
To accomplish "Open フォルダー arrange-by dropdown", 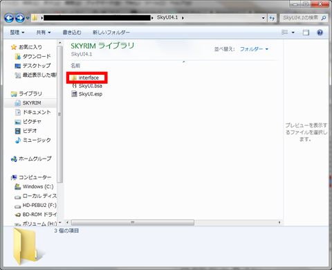I will tap(254, 49).
